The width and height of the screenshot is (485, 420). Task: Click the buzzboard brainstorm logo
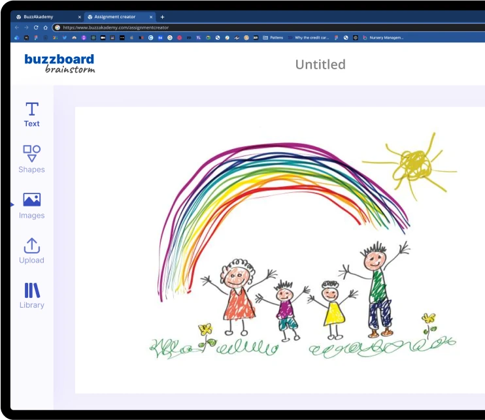[59, 63]
